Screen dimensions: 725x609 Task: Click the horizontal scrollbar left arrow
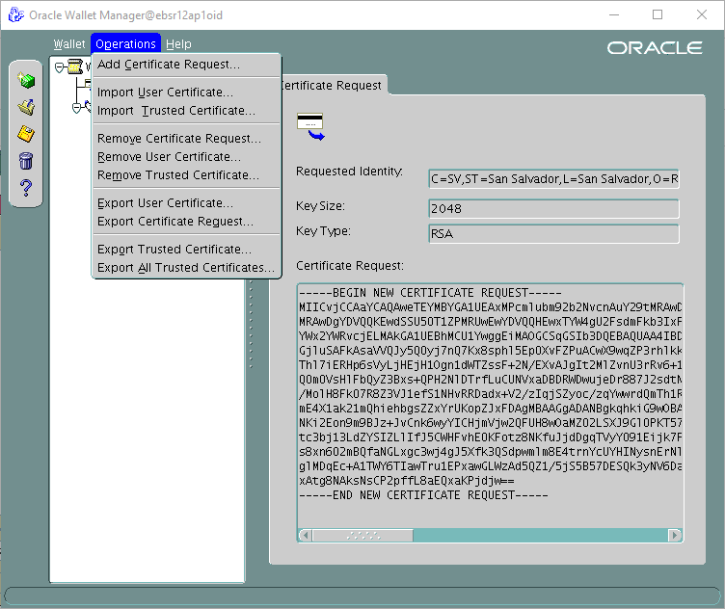(x=306, y=535)
